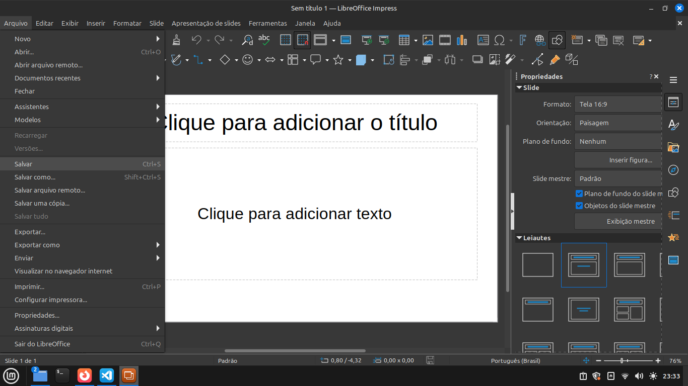Screen dimensions: 688x386
Task: Click 'Português (Brasil)' language in status bar
Action: tap(515, 360)
